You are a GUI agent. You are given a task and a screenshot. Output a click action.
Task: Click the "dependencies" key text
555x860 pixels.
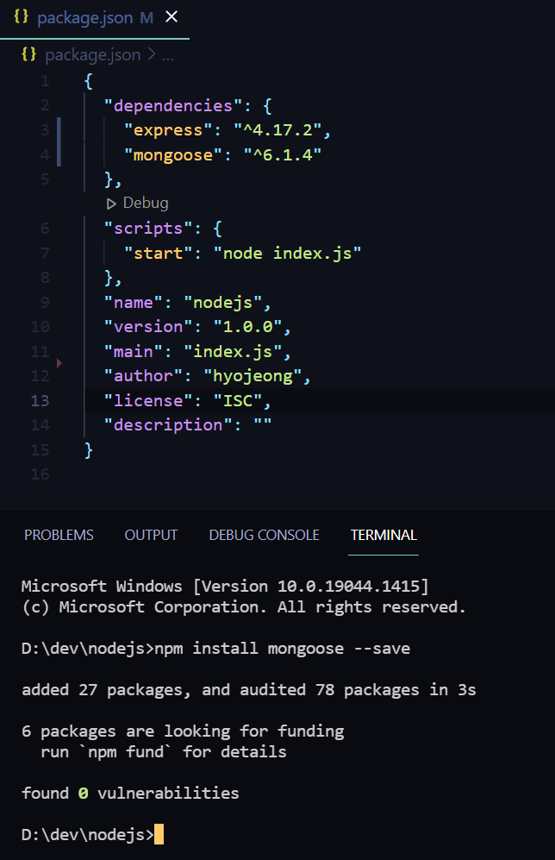[x=172, y=105]
